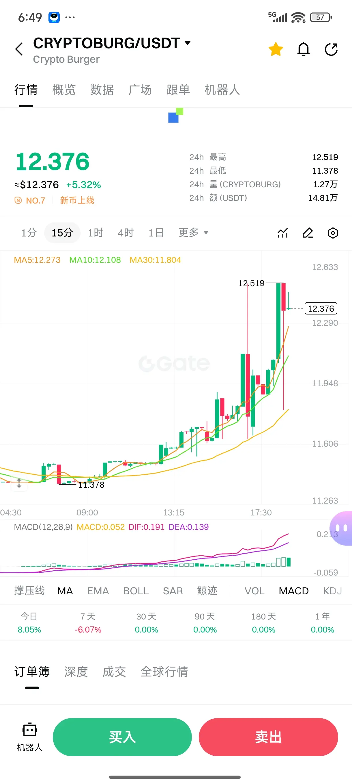Open the 成交 tab
The height and width of the screenshot is (784, 352).
click(114, 672)
